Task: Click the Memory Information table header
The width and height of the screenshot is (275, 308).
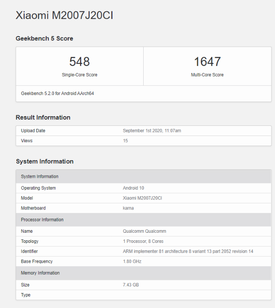Action: (143, 273)
